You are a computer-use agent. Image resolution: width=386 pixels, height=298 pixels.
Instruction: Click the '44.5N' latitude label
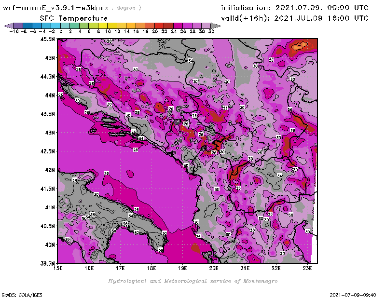(47, 77)
